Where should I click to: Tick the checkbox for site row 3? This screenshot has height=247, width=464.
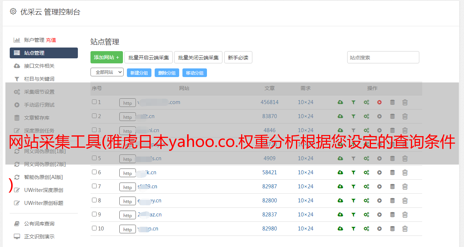[94, 130]
